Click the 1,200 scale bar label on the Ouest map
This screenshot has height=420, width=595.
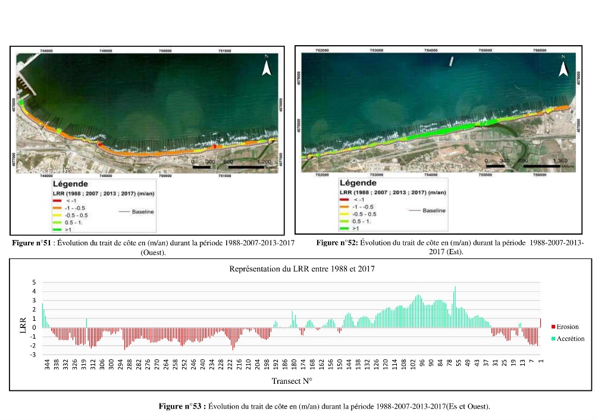(264, 162)
